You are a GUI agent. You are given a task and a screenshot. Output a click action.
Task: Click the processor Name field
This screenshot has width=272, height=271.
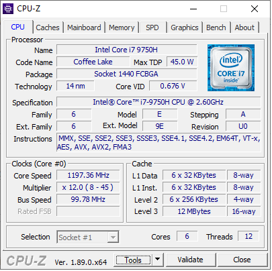pos(127,50)
